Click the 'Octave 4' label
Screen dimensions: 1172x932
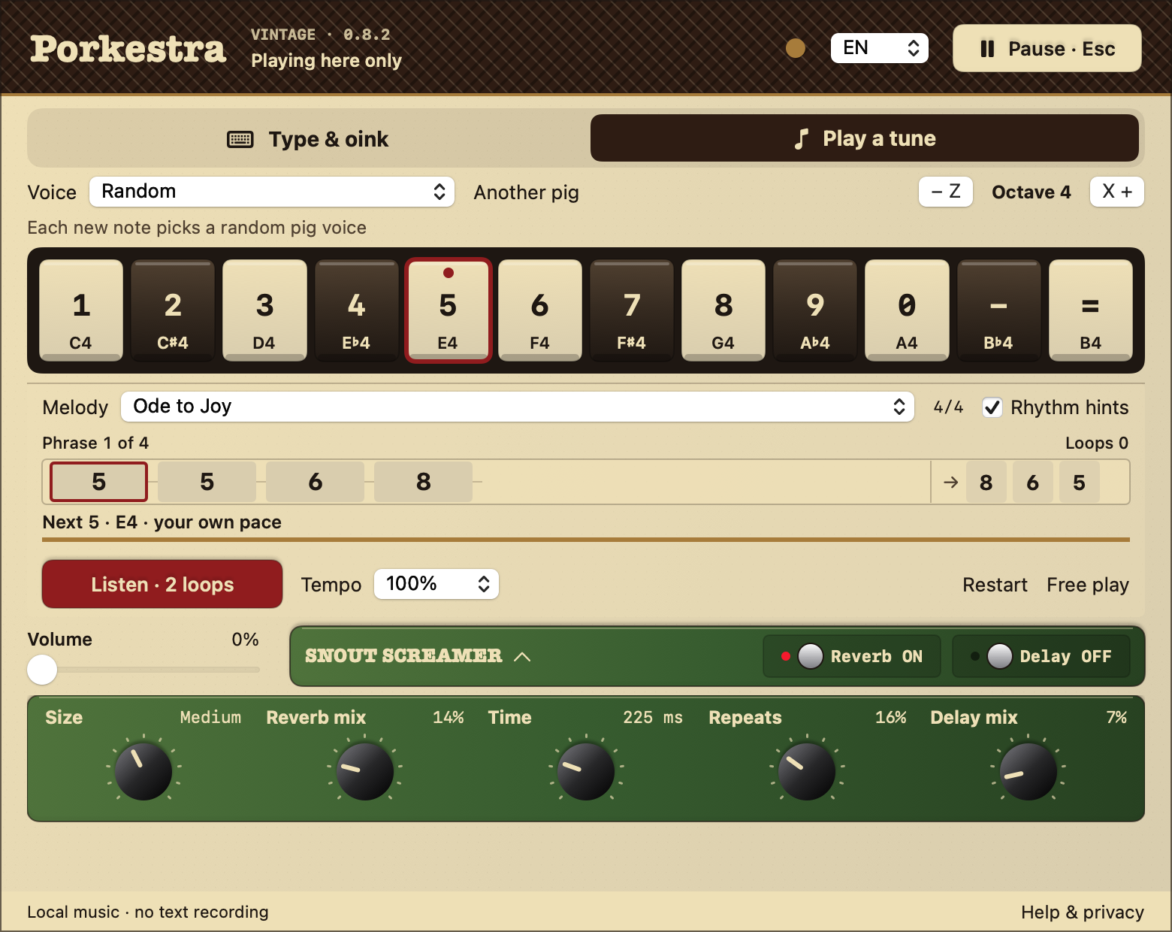click(x=1031, y=192)
